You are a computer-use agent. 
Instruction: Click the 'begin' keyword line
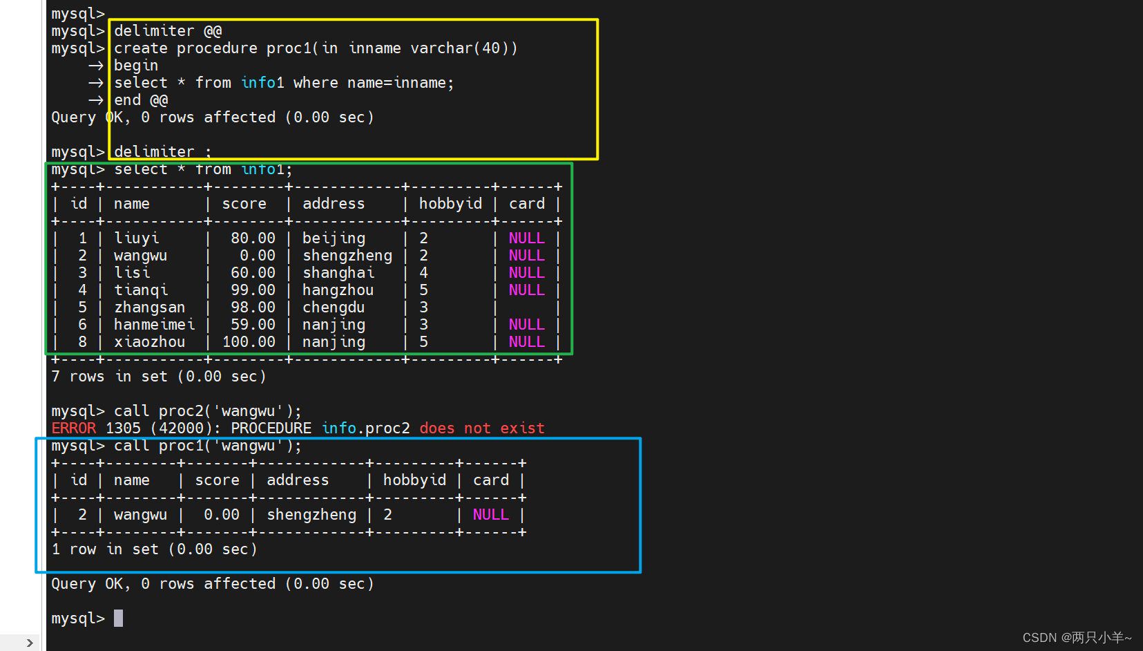pyautogui.click(x=136, y=66)
